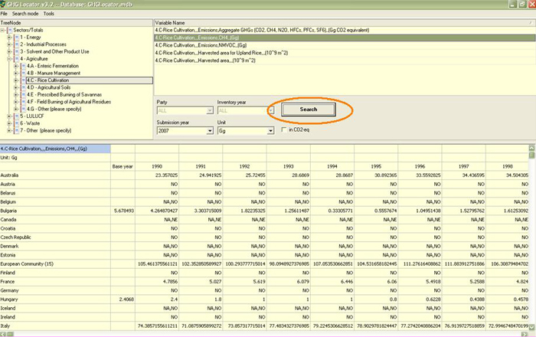
Task: Click the node icon beside 1 - Energy
Action: 16,37
